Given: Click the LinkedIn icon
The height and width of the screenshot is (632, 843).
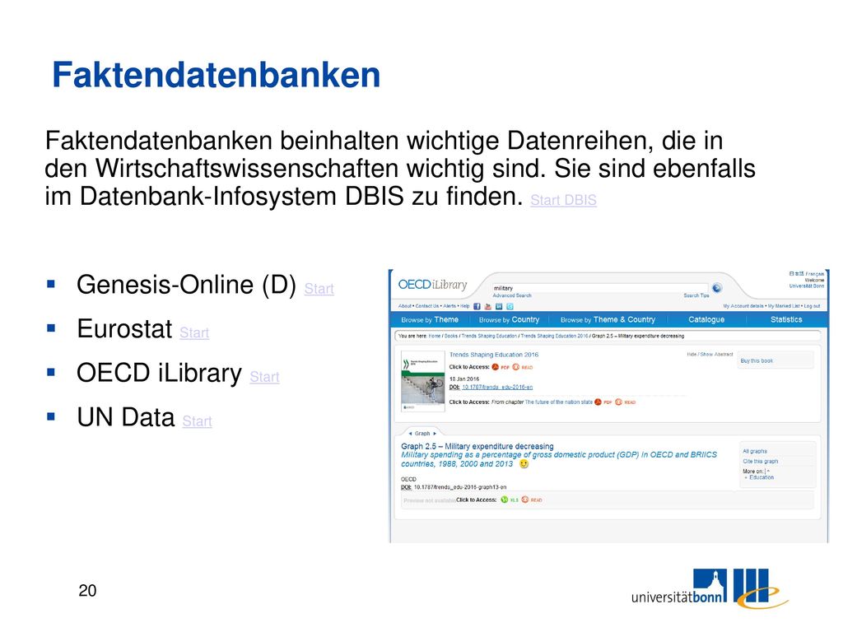Looking at the screenshot, I should click(499, 306).
